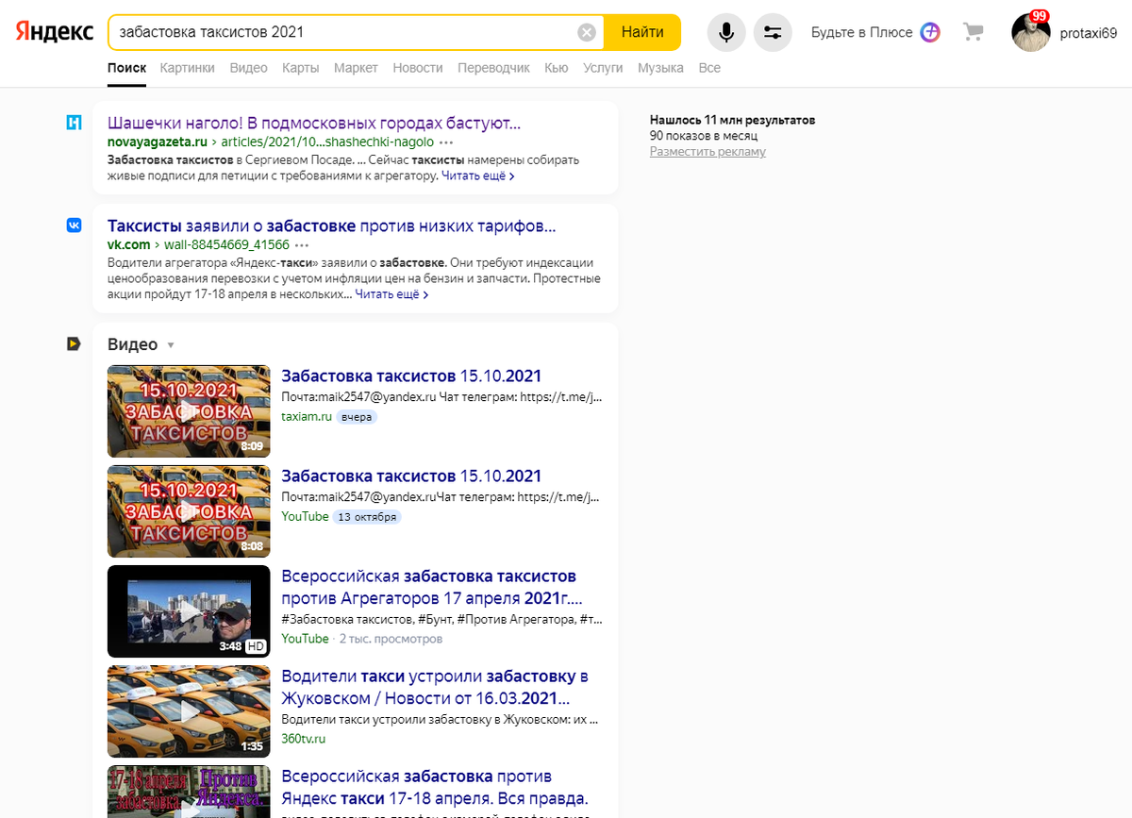Start voice search with the microphone icon

pyautogui.click(x=726, y=32)
